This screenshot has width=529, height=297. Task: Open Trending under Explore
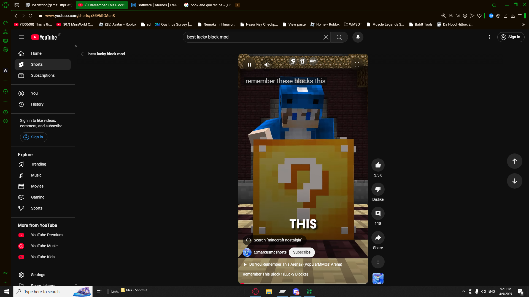tap(43, 164)
